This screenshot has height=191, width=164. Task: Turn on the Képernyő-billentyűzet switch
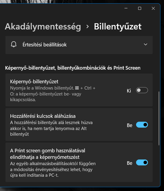coord(142,90)
